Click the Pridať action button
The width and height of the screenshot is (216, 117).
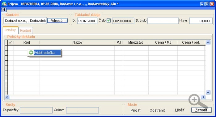(x=136, y=110)
